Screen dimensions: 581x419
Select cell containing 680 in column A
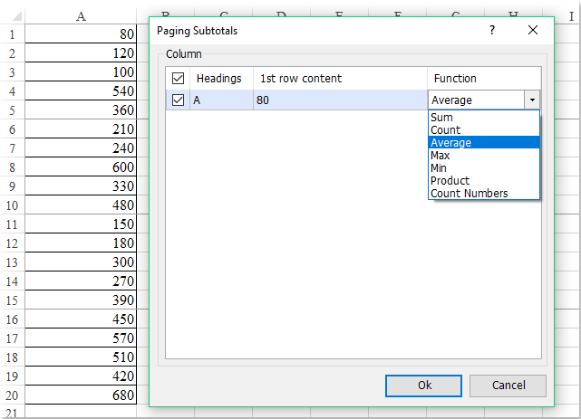(81, 395)
